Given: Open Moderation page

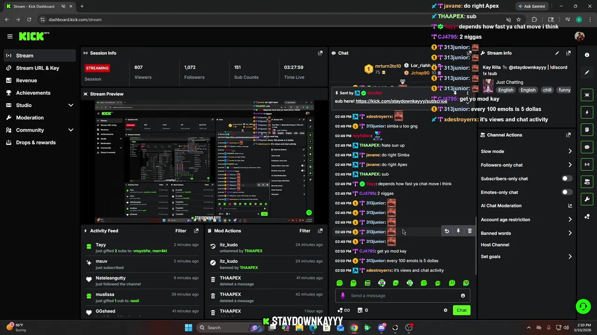Looking at the screenshot, I should [39, 118].
